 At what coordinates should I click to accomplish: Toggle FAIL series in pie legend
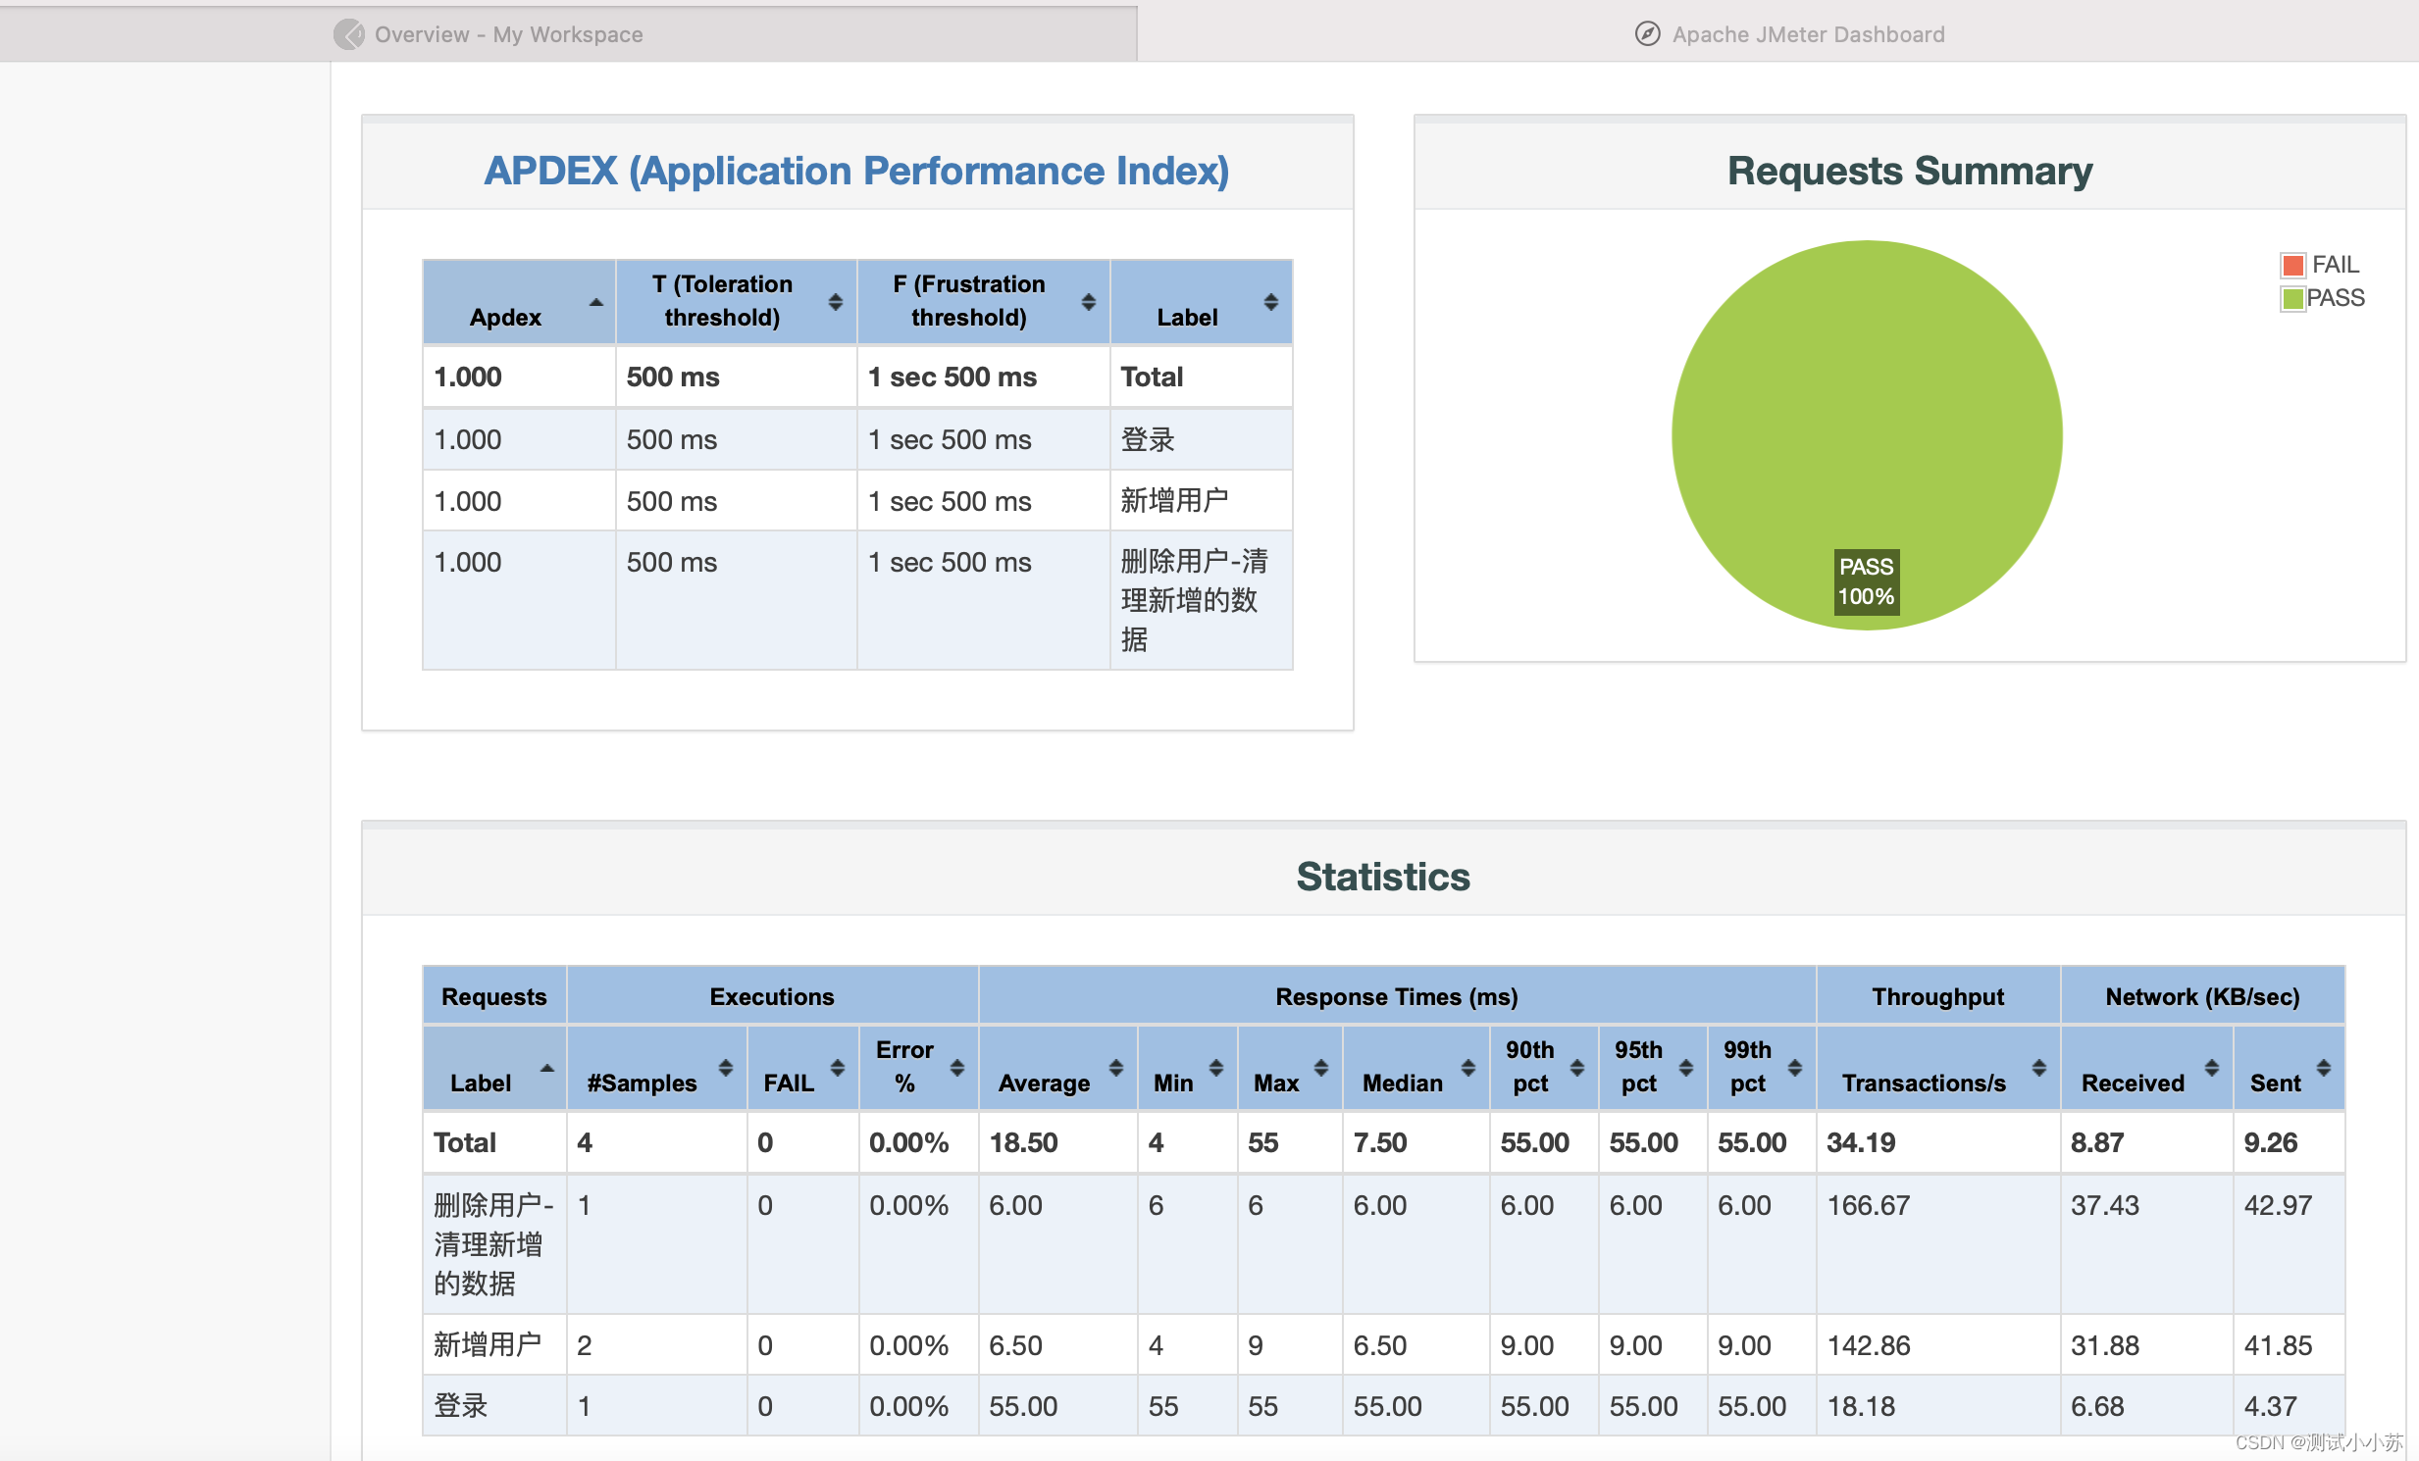2335,265
